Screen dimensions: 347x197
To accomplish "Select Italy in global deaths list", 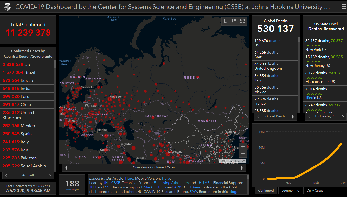I will click(x=274, y=78).
